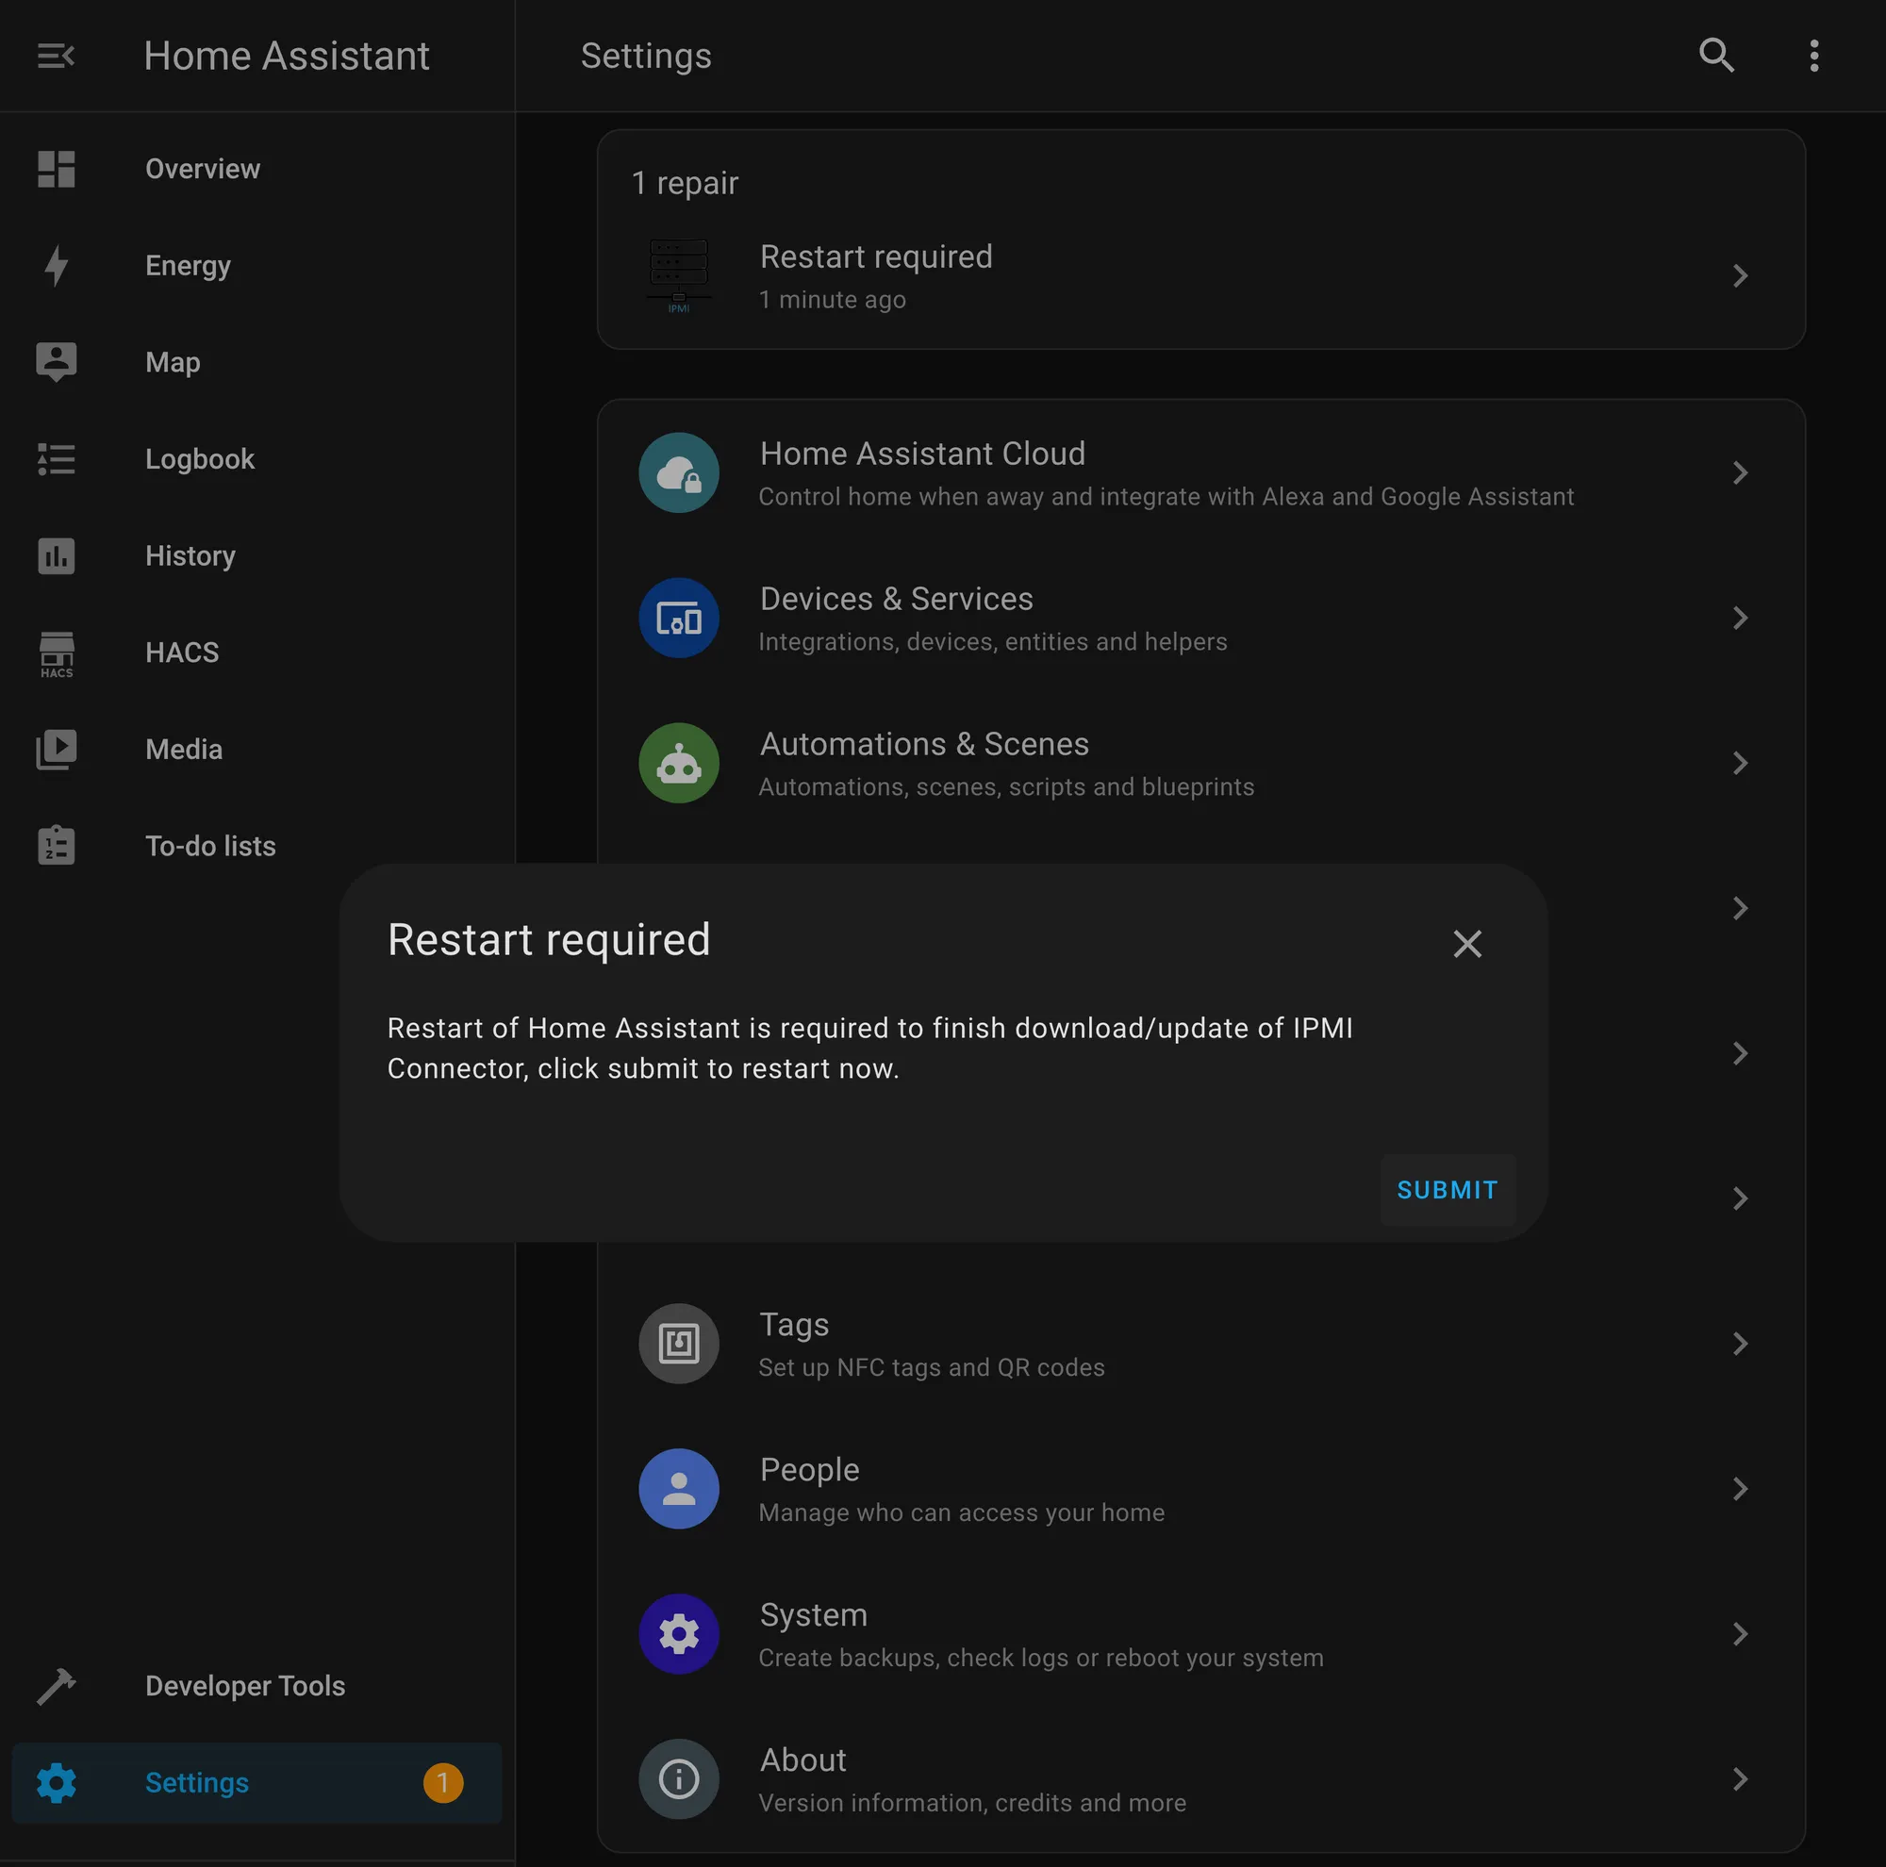This screenshot has width=1886, height=1867.
Task: Click the Devices & Services icon
Action: (678, 618)
